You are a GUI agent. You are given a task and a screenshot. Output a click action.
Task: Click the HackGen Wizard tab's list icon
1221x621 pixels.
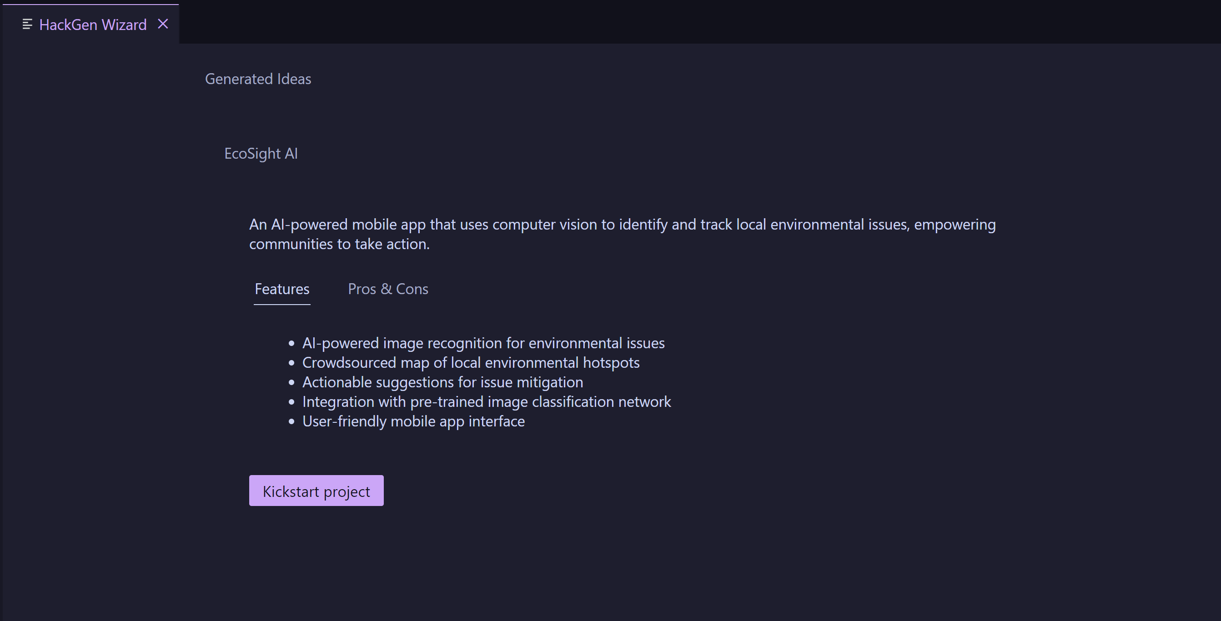[27, 24]
